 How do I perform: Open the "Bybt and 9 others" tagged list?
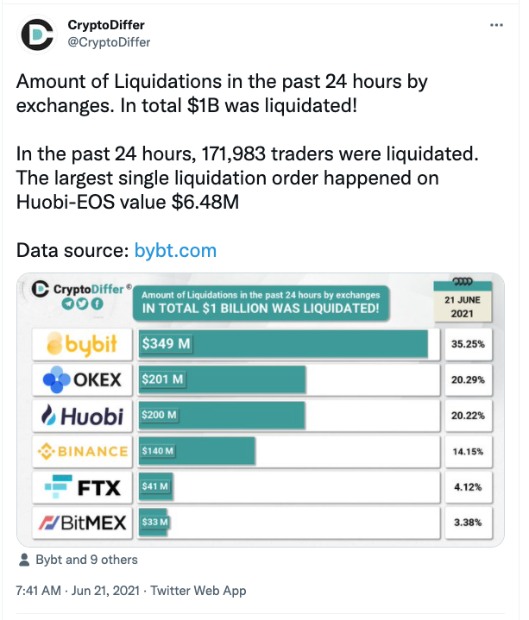click(86, 560)
